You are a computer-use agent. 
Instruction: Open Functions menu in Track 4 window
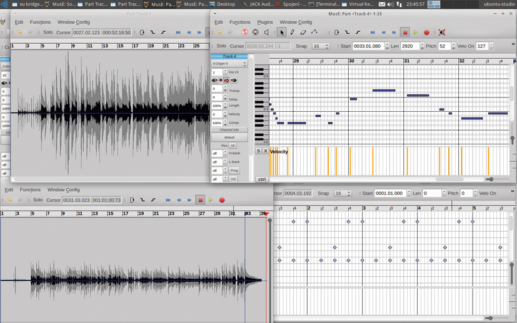[x=239, y=22]
